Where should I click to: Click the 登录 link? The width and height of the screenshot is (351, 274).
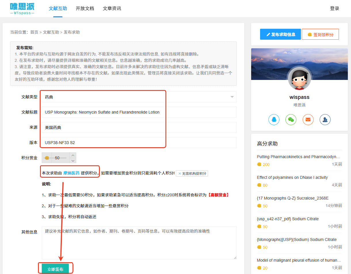(335, 9)
